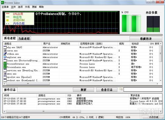Open the 更新 menu
This screenshot has width=165, height=120.
click(34, 7)
